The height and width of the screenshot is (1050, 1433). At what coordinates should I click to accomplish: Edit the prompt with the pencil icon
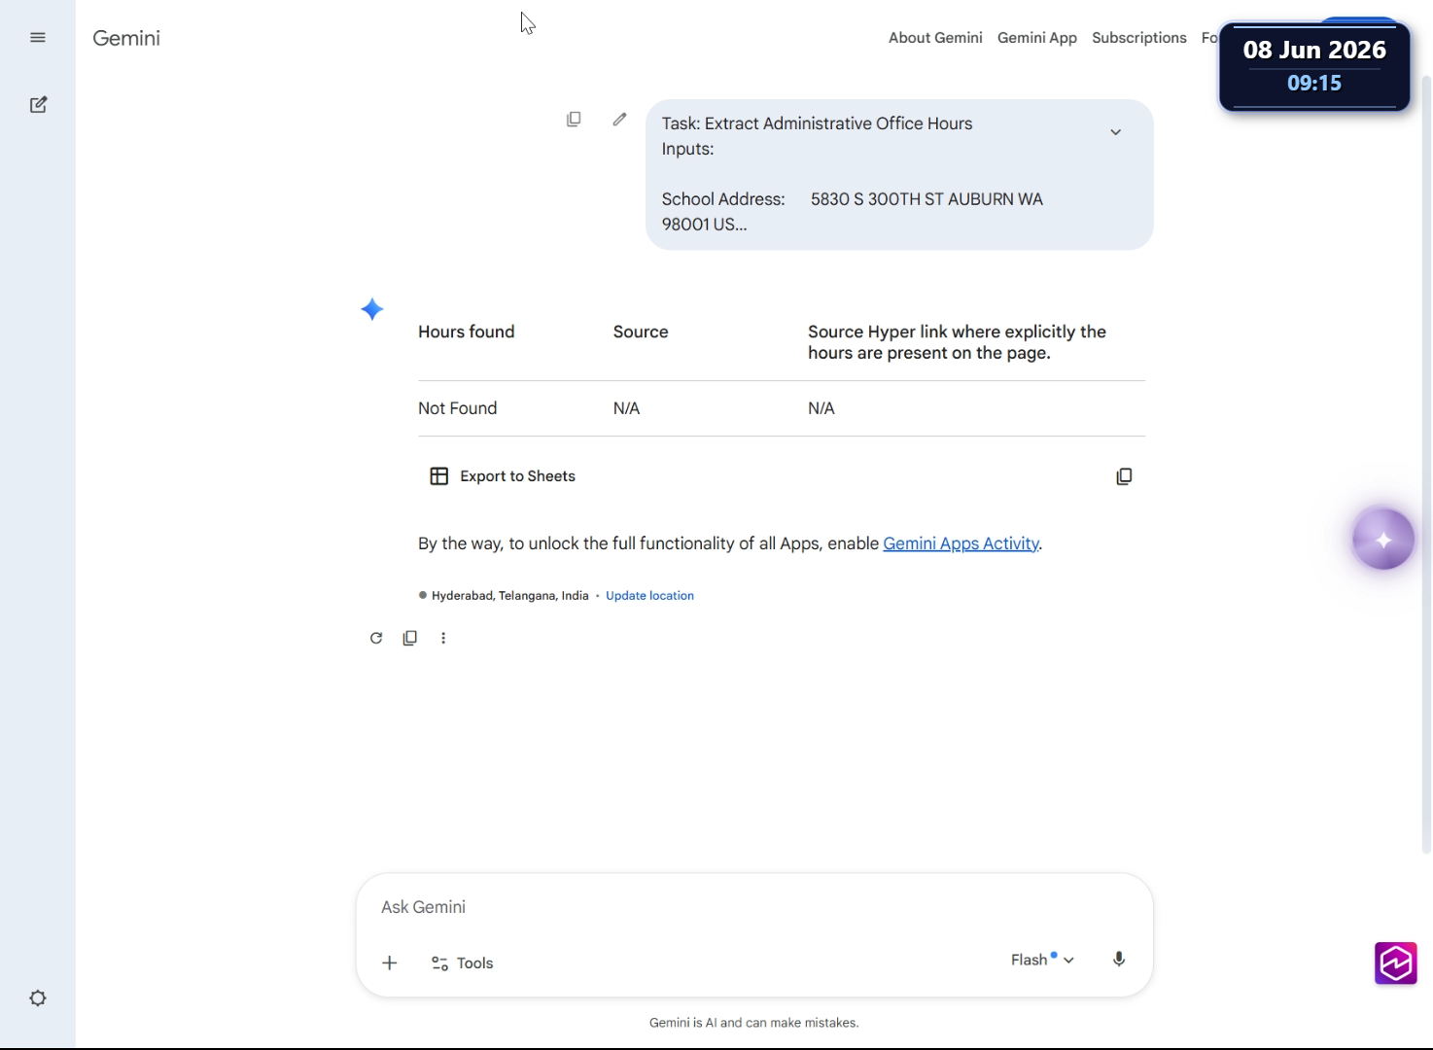619,119
